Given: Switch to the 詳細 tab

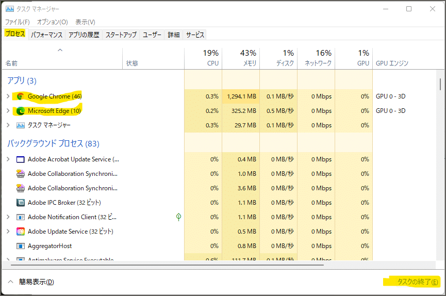Looking at the screenshot, I should click(174, 35).
